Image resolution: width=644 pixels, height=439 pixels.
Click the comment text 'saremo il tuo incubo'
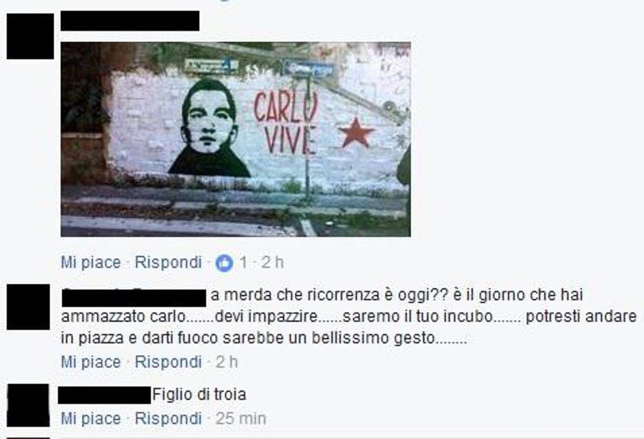point(418,317)
